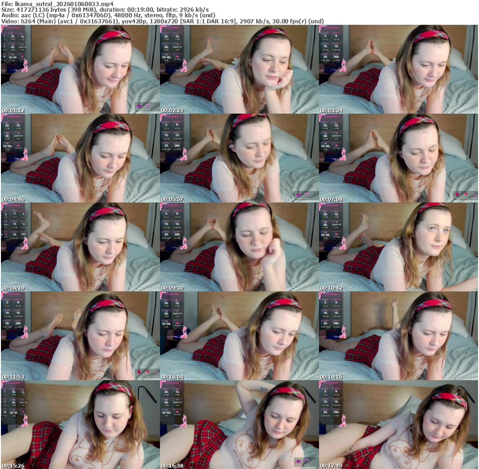
Task: Open the thumbnail frame at 00:11:53
Action: click(x=80, y=336)
